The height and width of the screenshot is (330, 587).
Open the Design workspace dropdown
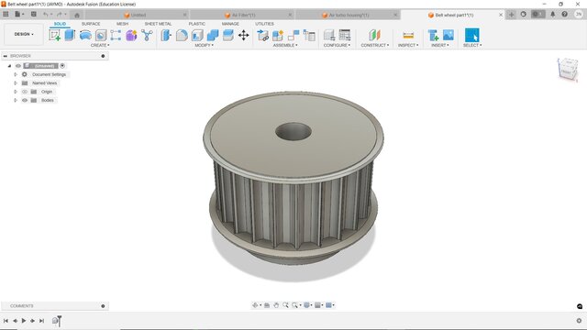point(24,34)
